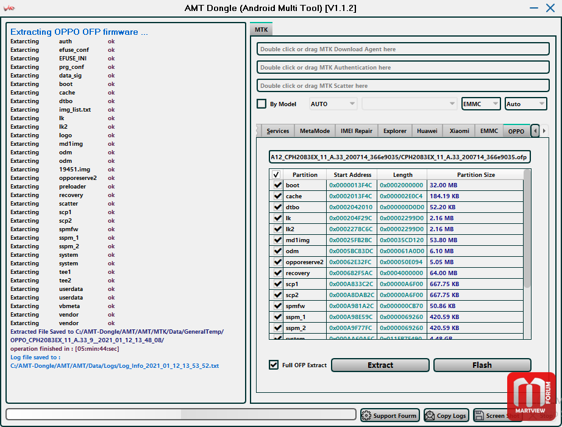The width and height of the screenshot is (562, 427).
Task: Click the Flash button
Action: (x=482, y=365)
